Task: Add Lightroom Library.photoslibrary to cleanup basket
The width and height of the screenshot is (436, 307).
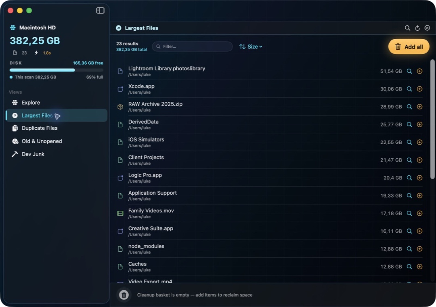Action: [x=420, y=71]
